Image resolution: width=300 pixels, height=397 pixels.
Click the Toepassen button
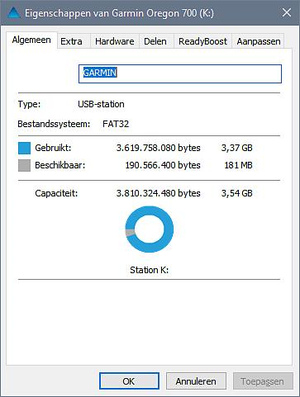pyautogui.click(x=263, y=381)
